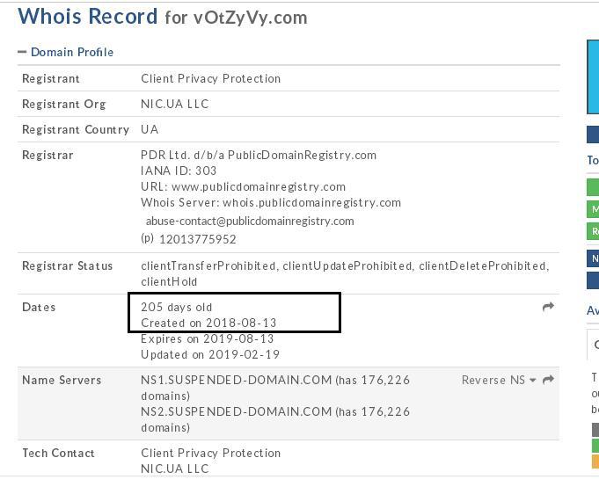Click the minus icon before Domain Profile

pyautogui.click(x=22, y=52)
